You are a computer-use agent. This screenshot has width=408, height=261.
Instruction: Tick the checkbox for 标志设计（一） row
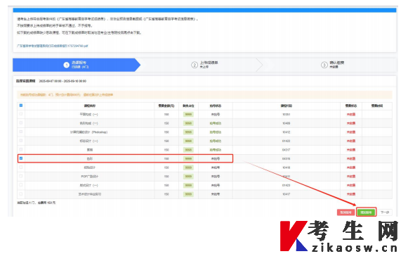click(21, 141)
